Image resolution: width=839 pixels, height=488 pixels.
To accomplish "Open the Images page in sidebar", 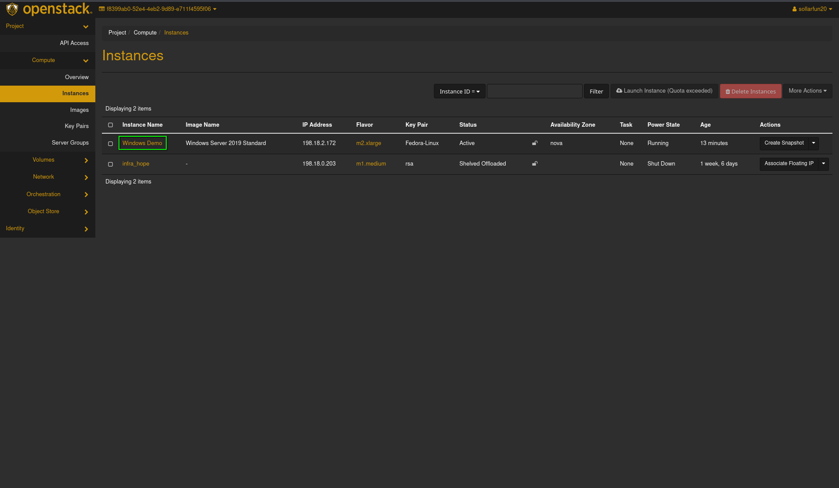I will (x=79, y=110).
